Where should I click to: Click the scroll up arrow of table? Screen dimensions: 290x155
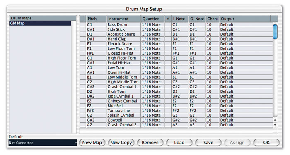click(x=275, y=120)
